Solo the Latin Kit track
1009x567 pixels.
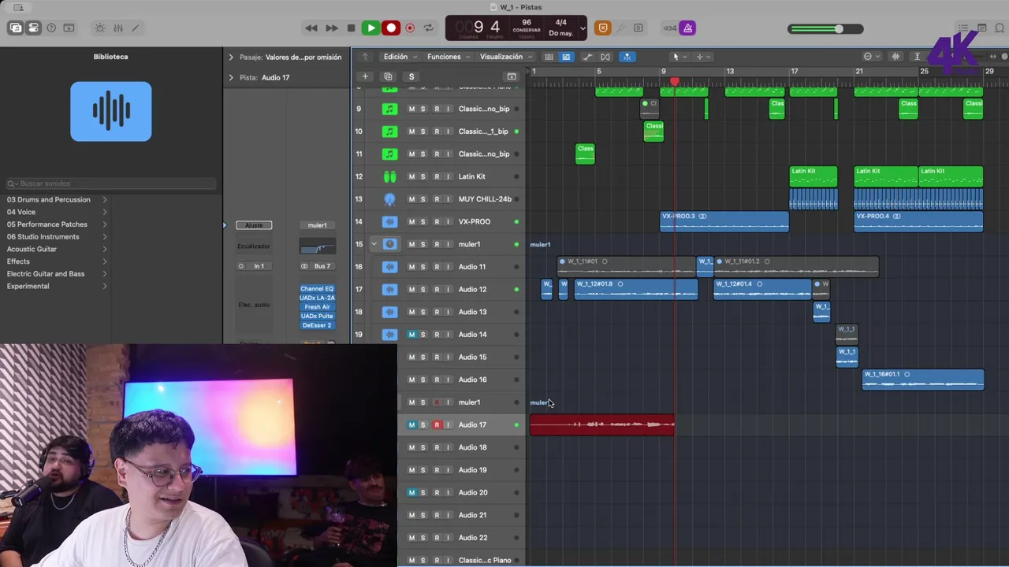(423, 176)
